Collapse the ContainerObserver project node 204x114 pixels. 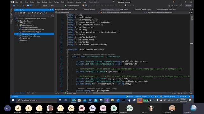click(16, 21)
